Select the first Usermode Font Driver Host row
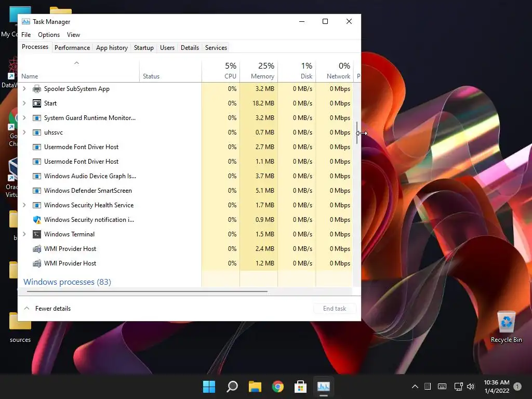532x399 pixels. [185, 147]
